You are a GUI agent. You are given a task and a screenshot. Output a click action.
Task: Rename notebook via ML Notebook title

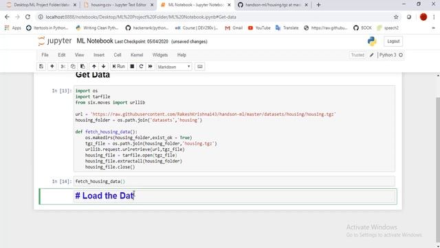(95, 41)
